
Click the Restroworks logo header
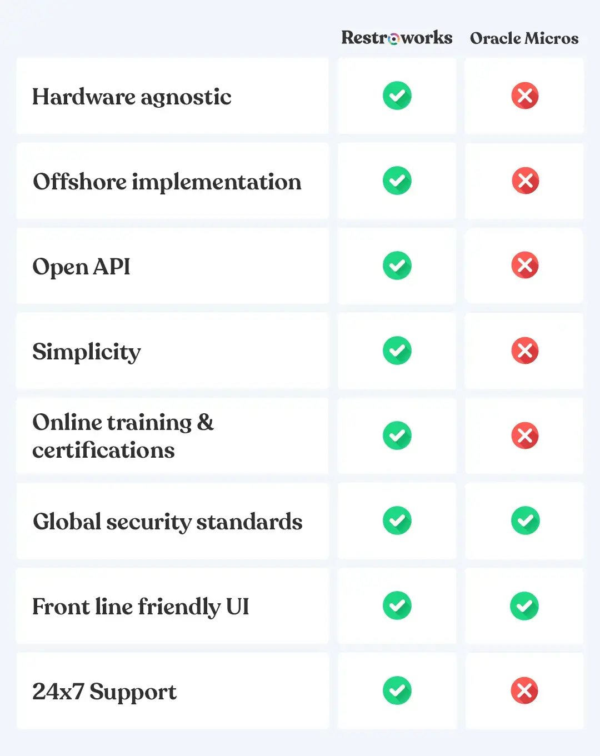point(397,38)
